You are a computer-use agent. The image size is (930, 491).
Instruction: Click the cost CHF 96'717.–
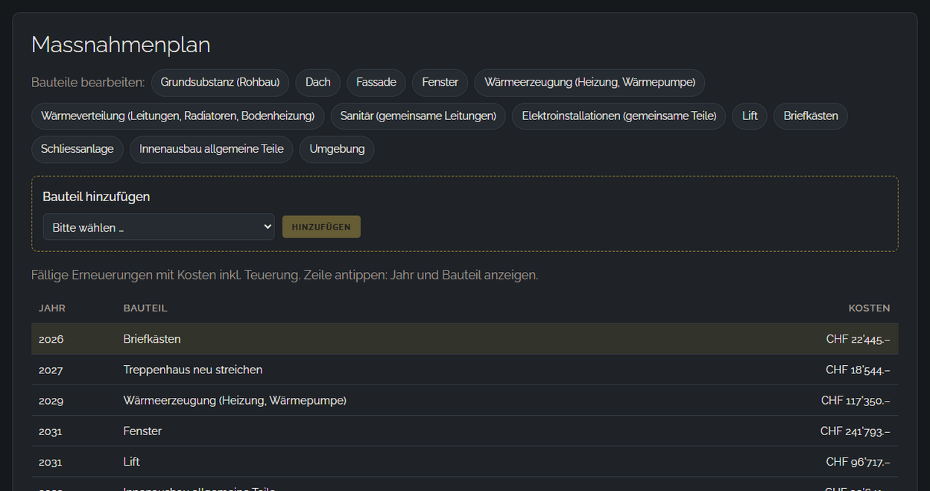point(858,462)
